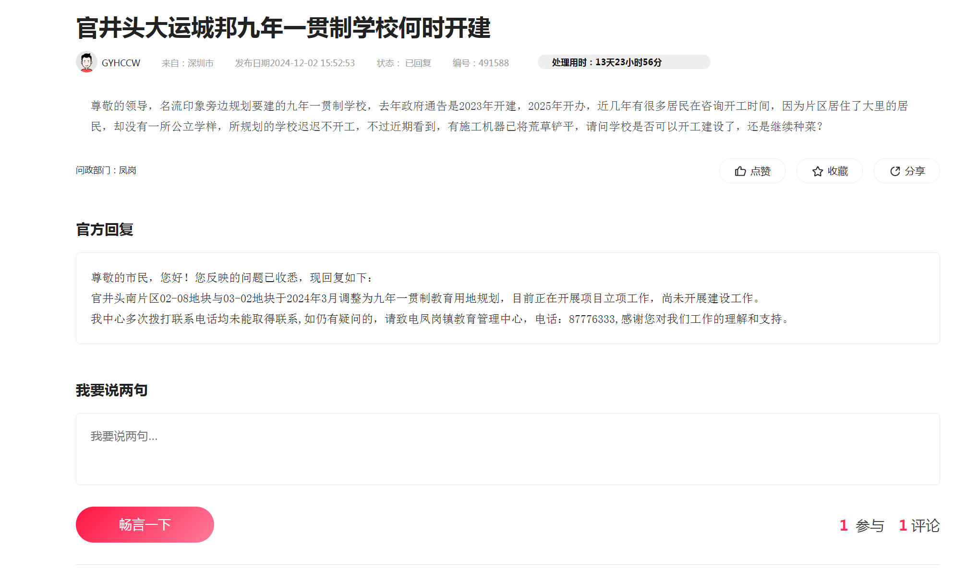Click the 问政部门 凤岗 department label
Screen dimensions: 978x569
(x=106, y=170)
